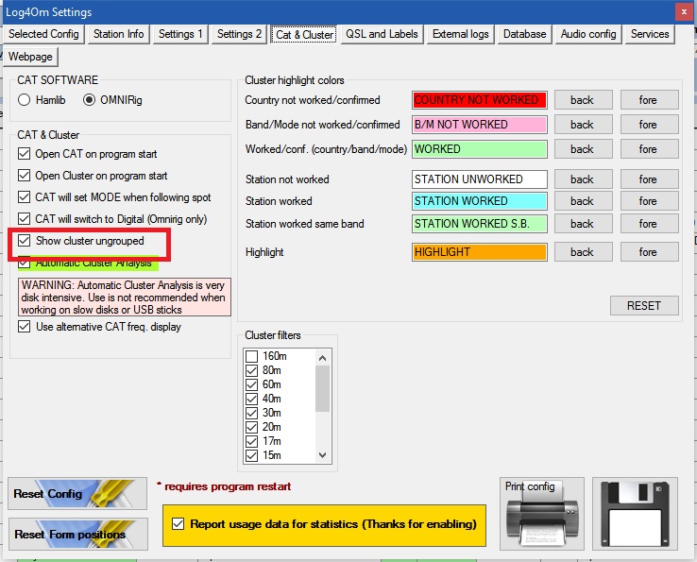Close the Log4Om Settings window
The width and height of the screenshot is (697, 562).
click(x=684, y=12)
